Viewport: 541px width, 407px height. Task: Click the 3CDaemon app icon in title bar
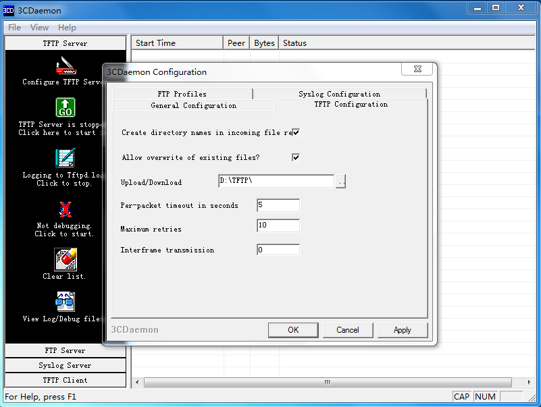[x=8, y=11]
